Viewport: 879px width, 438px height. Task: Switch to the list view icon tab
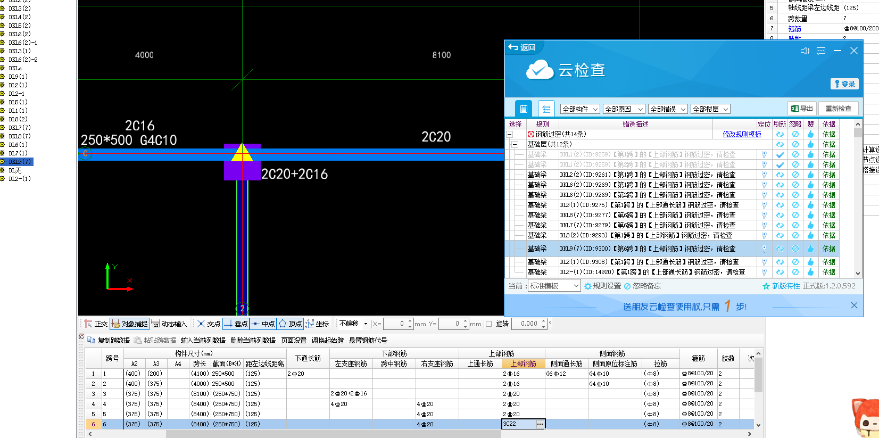(524, 109)
